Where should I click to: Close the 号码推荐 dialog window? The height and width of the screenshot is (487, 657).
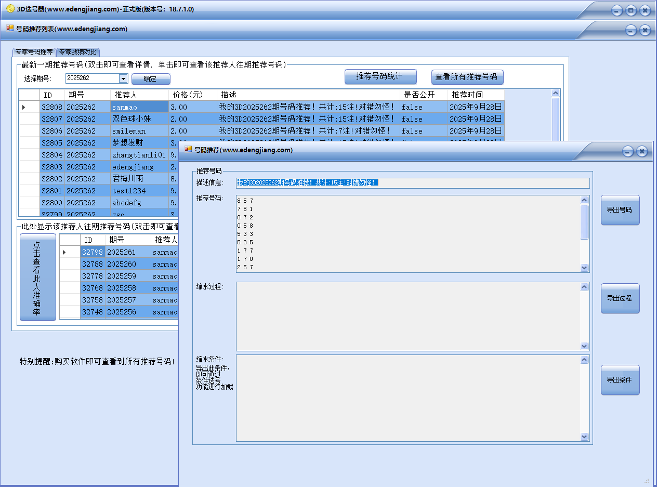(642, 151)
